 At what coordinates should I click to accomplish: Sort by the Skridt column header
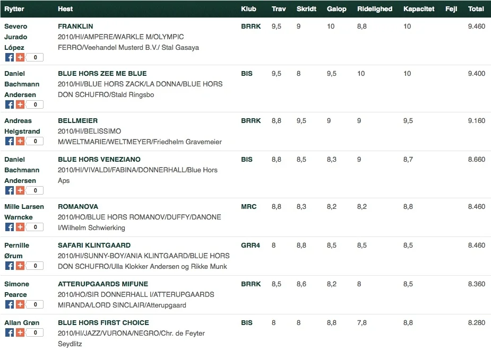(x=306, y=9)
